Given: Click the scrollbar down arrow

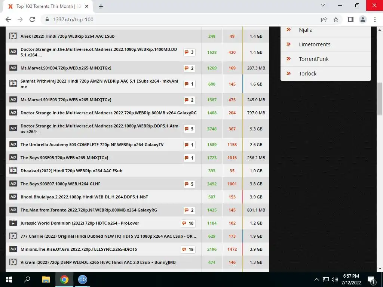Looking at the screenshot, I should [380, 269].
